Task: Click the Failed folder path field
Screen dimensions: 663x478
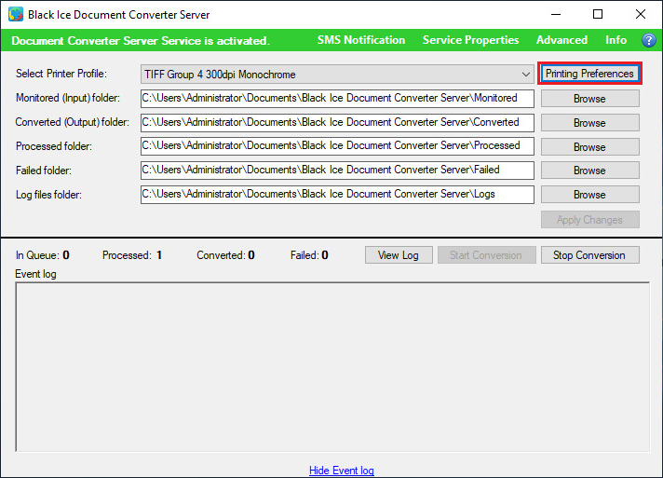Action: click(337, 171)
